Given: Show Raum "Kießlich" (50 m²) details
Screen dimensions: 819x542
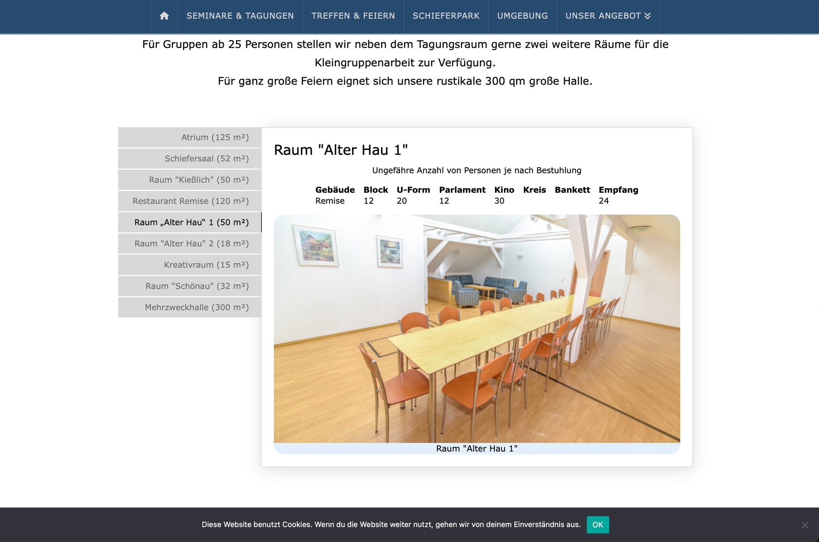Looking at the screenshot, I should coord(190,180).
